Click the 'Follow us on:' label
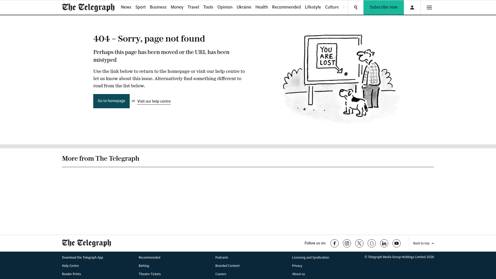 click(315, 243)
